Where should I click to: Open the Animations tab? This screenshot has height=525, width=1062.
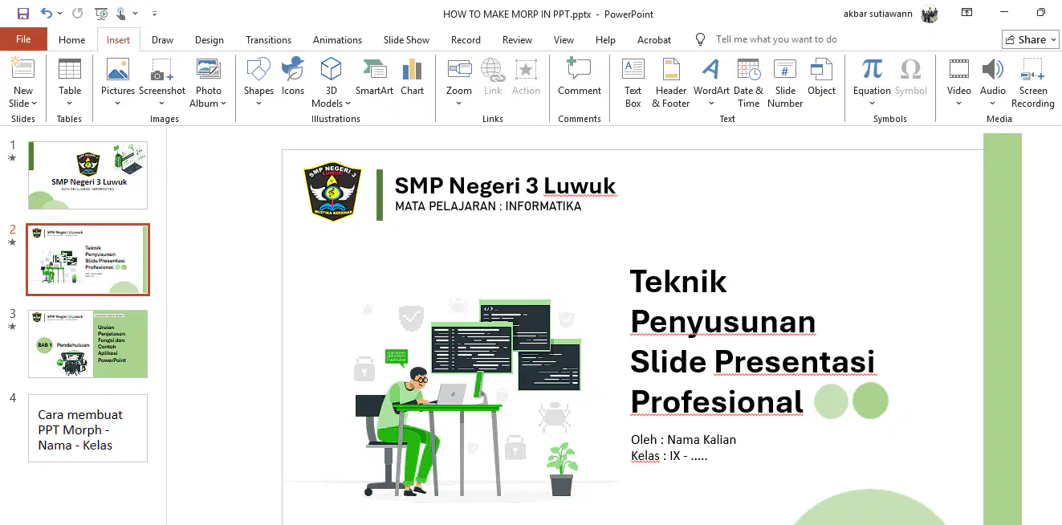click(337, 39)
